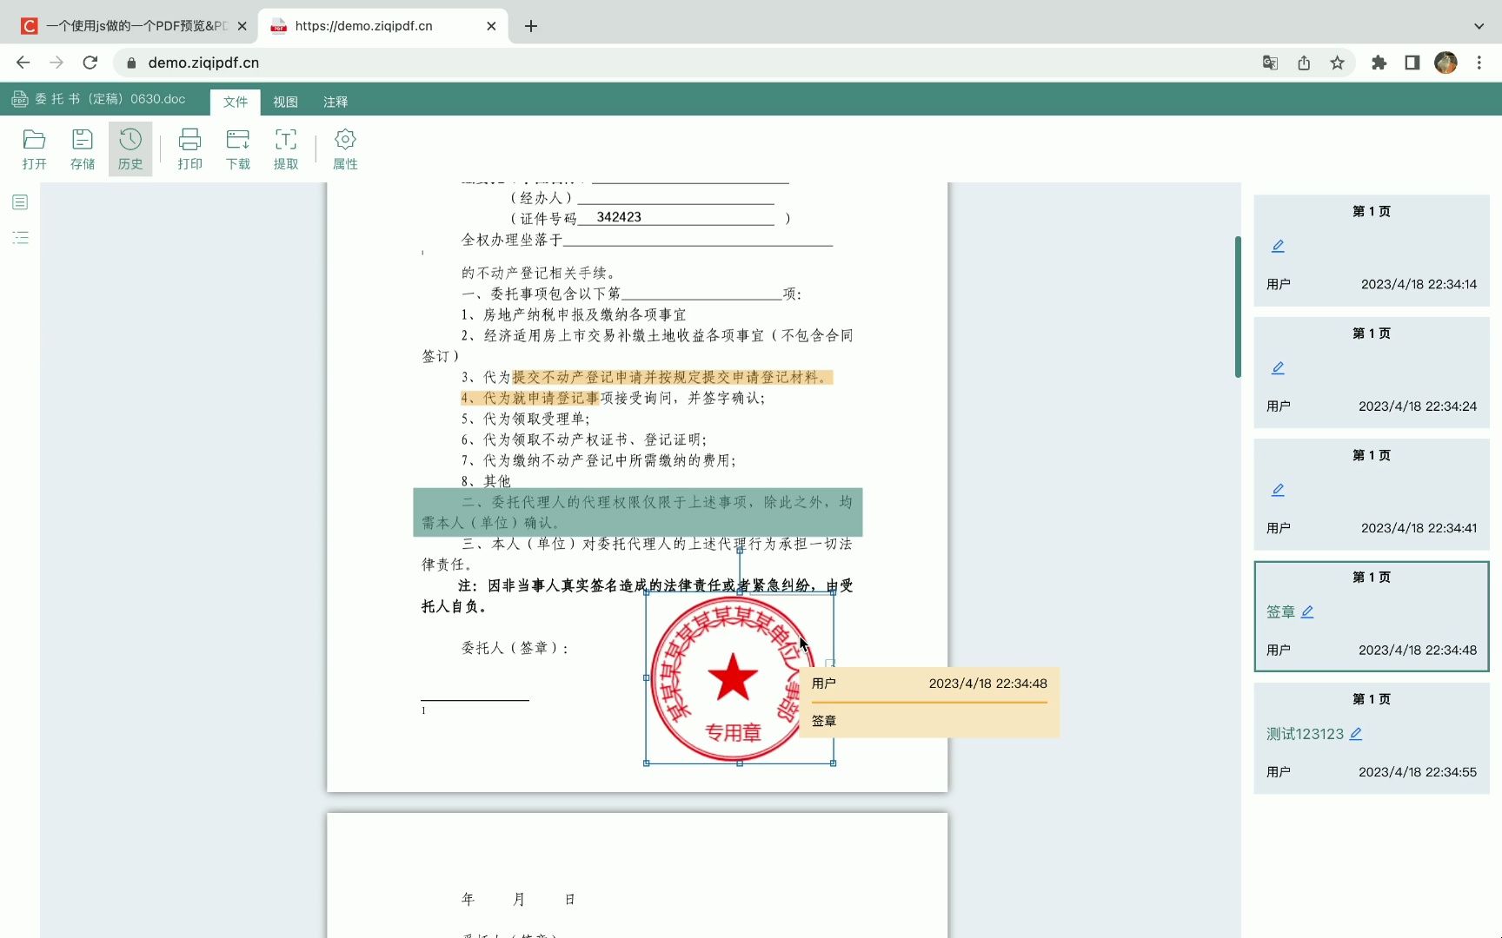This screenshot has width=1502, height=938.
Task: Edit annotation pencil at 22:34:14 entry
Action: pyautogui.click(x=1278, y=247)
